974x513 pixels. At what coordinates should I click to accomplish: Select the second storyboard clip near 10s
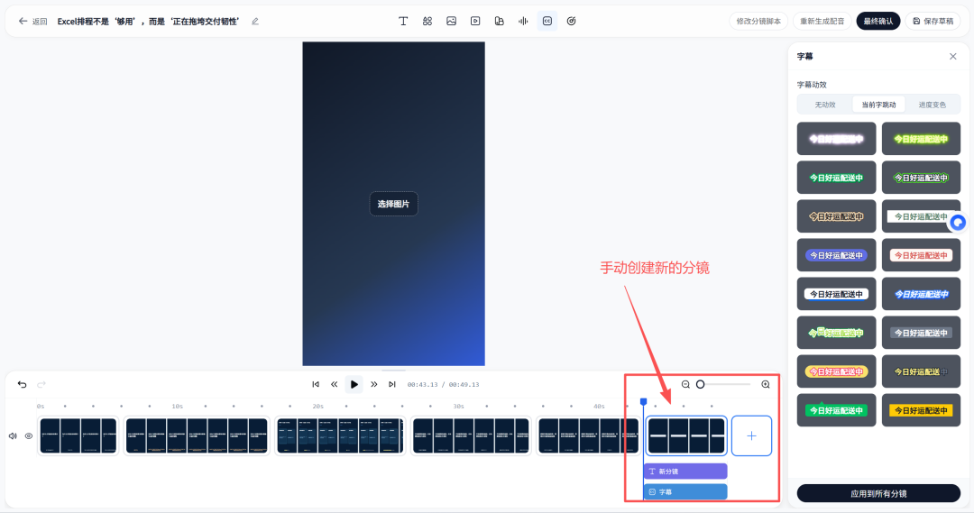point(197,435)
